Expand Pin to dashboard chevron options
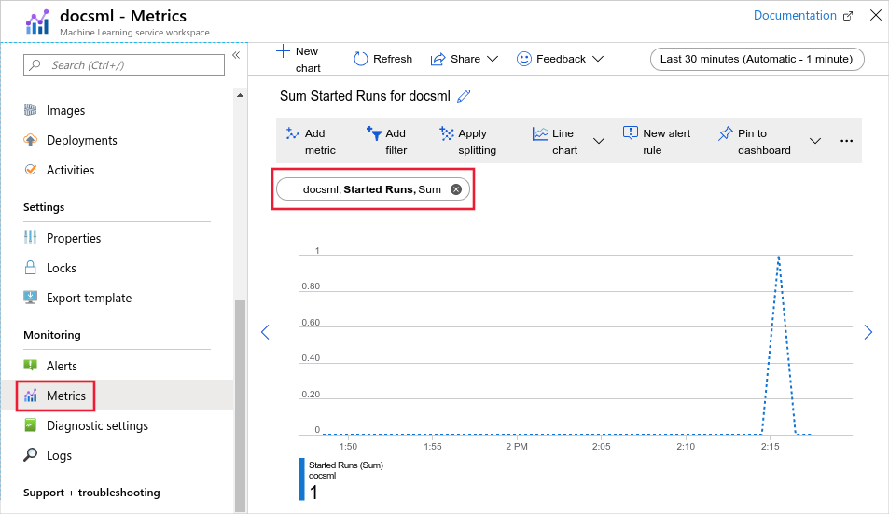 [814, 141]
